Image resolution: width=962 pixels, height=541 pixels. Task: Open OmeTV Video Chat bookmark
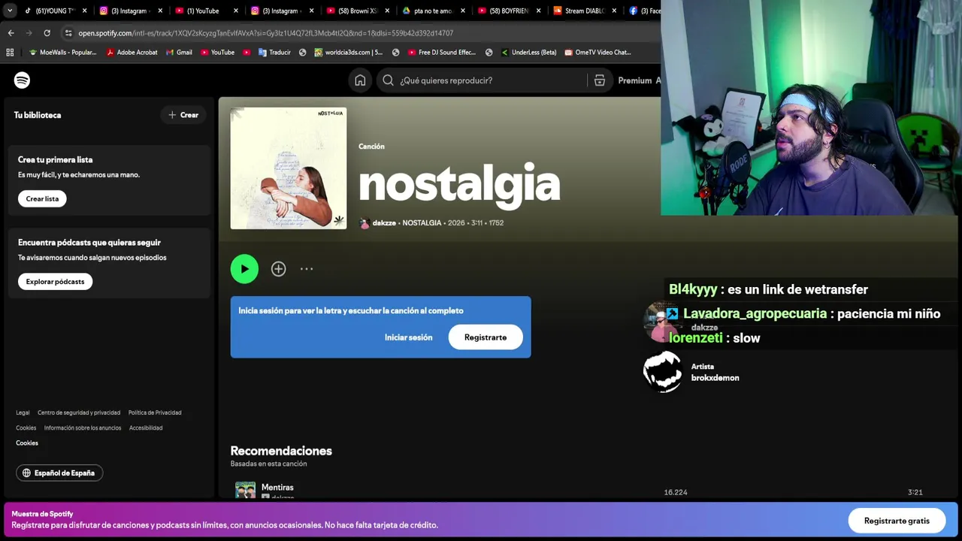point(597,53)
